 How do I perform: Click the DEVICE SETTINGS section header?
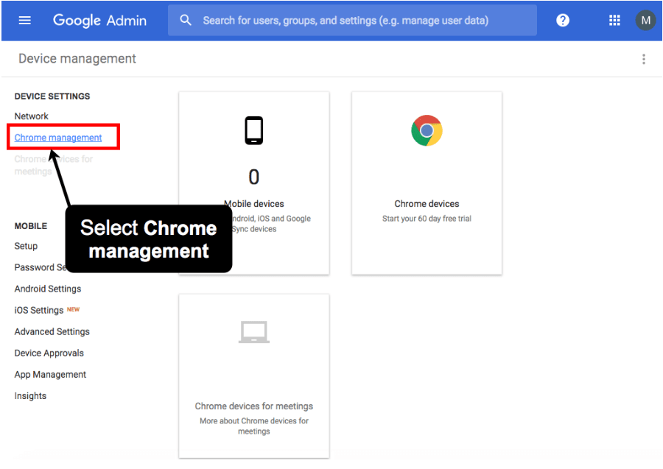(52, 96)
